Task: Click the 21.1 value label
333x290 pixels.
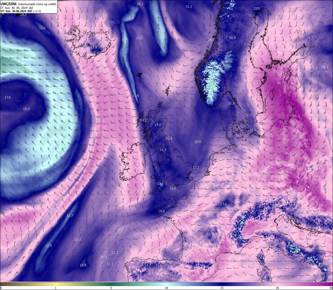Action: pyautogui.click(x=110, y=264)
